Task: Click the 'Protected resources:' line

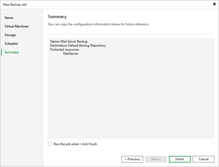Action: point(65,50)
